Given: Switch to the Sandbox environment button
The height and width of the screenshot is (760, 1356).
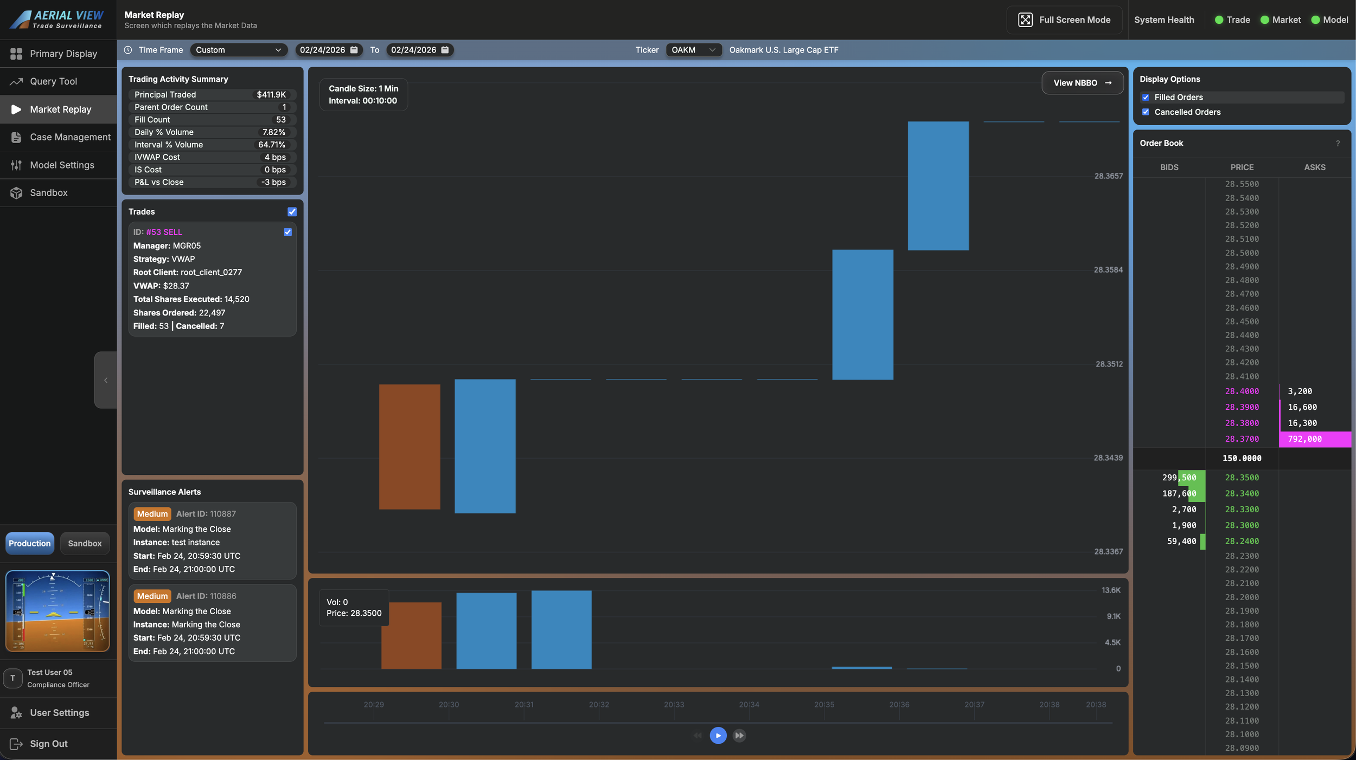Looking at the screenshot, I should pyautogui.click(x=85, y=543).
